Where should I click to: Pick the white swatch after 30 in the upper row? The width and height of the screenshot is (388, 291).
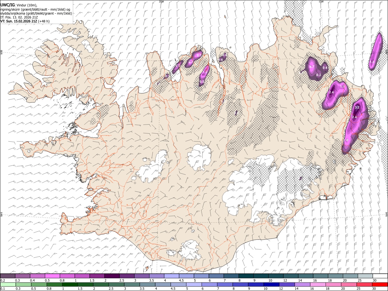click(380, 276)
